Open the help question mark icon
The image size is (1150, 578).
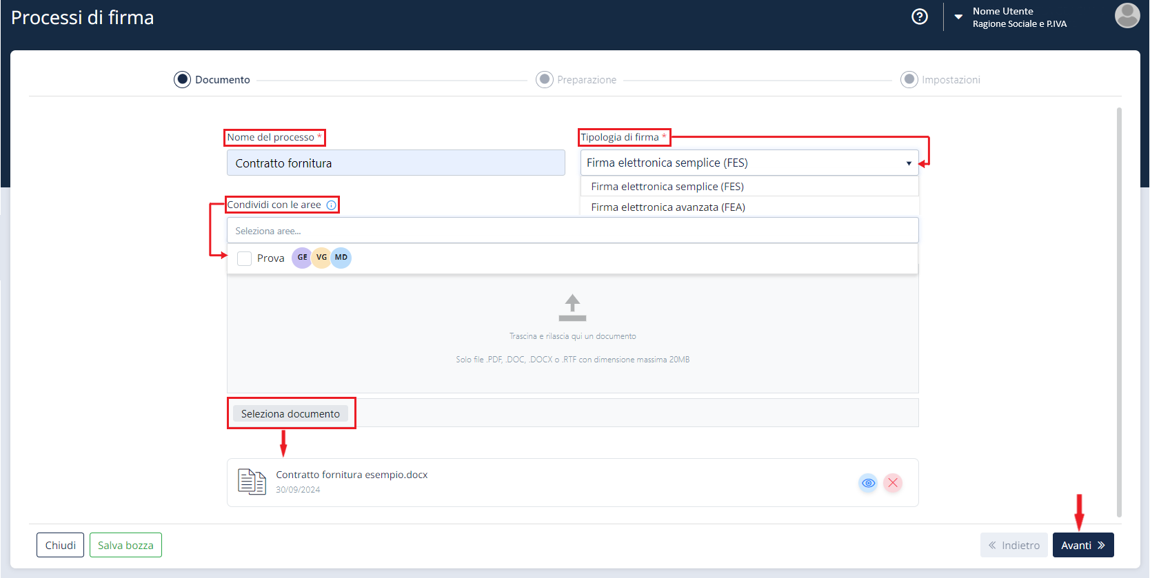pyautogui.click(x=920, y=17)
